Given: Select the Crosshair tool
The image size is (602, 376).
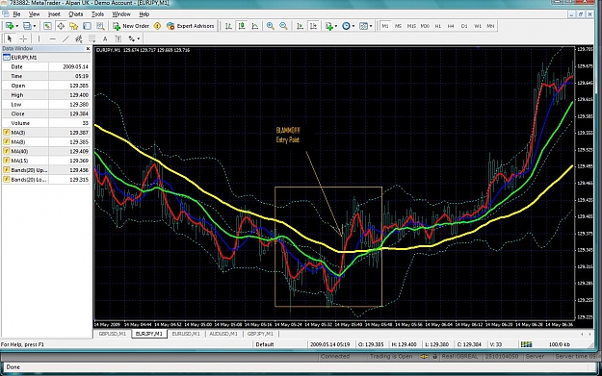Looking at the screenshot, I should (23, 38).
